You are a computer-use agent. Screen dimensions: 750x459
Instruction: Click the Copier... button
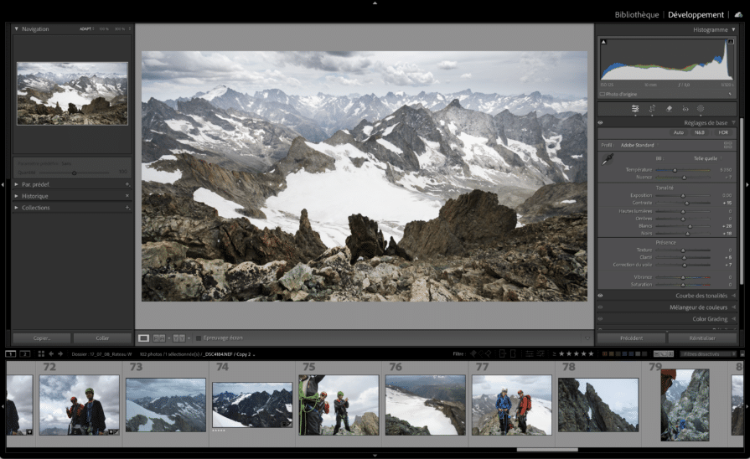point(41,338)
